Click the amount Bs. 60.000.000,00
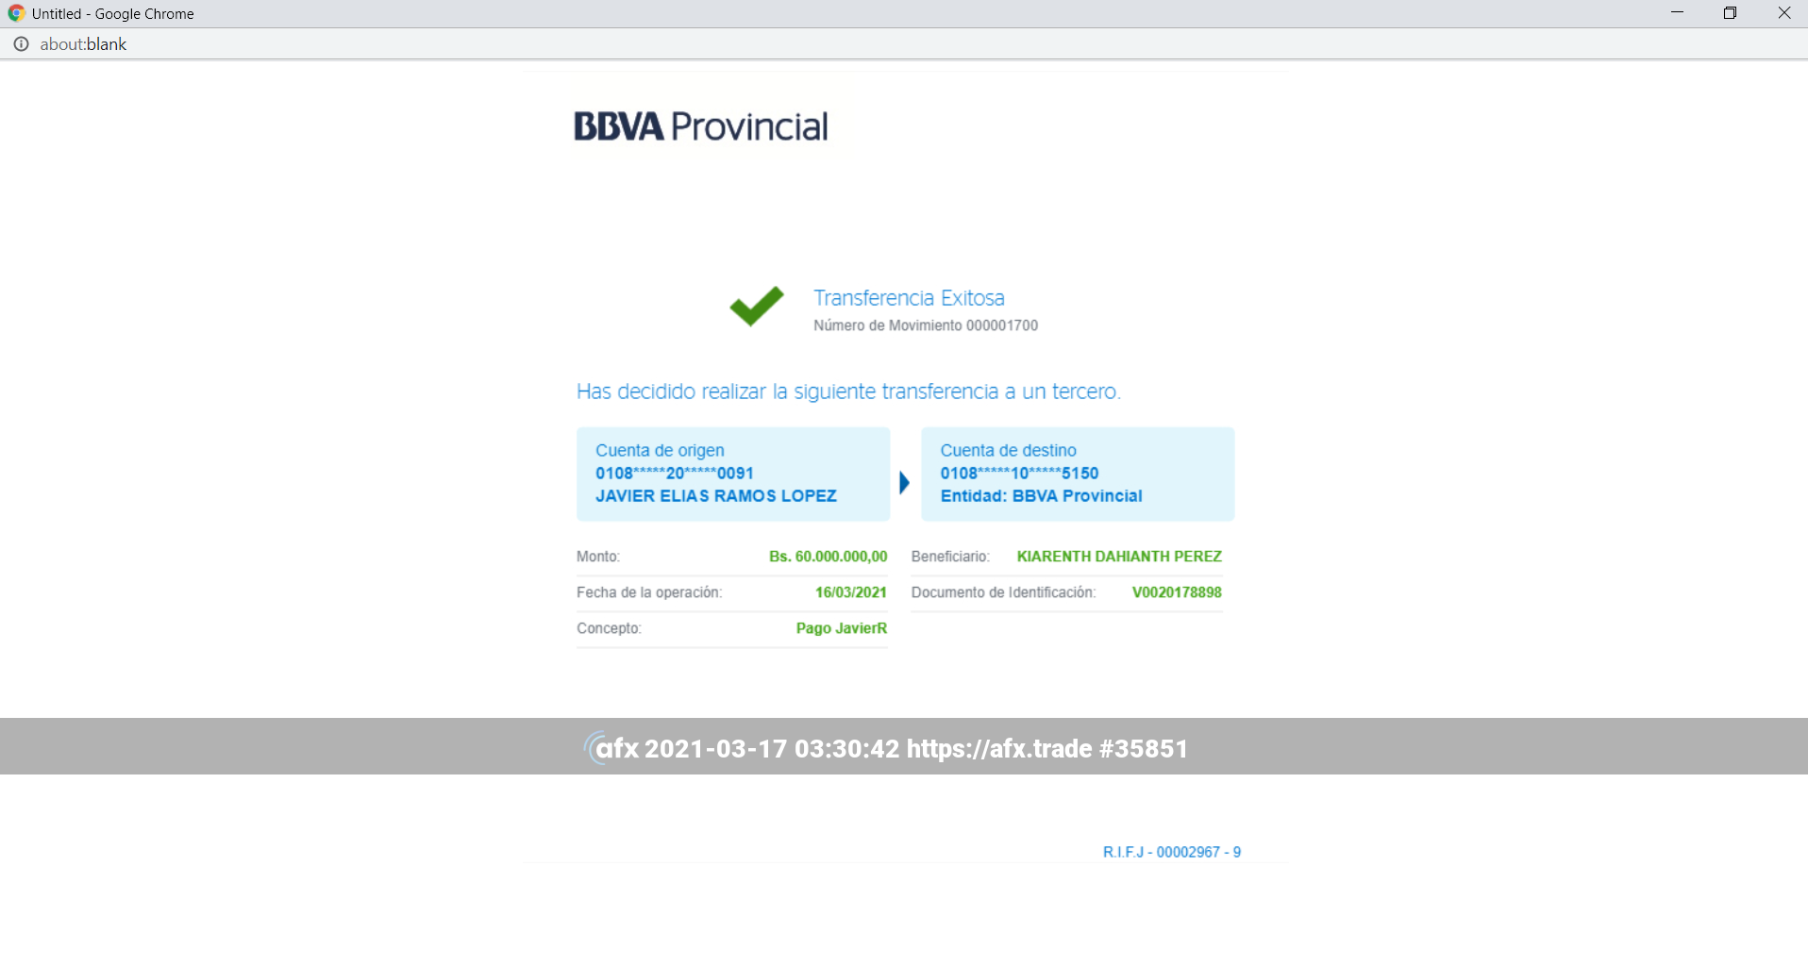Screen dimensions: 1808x966 (828, 557)
